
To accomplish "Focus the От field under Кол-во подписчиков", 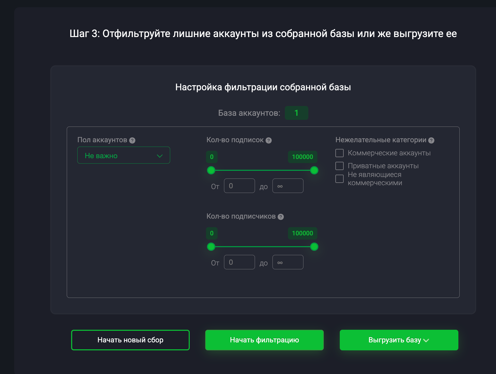I will pos(239,262).
